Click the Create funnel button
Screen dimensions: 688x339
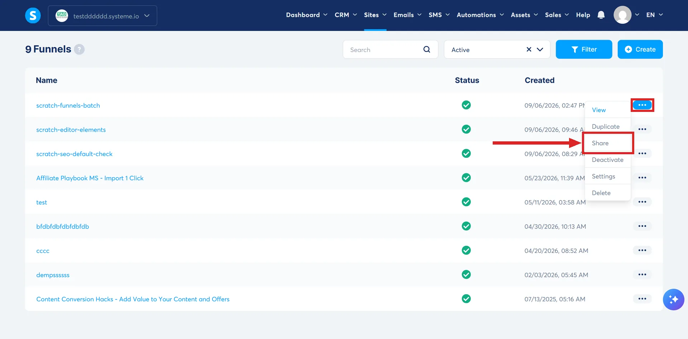640,49
